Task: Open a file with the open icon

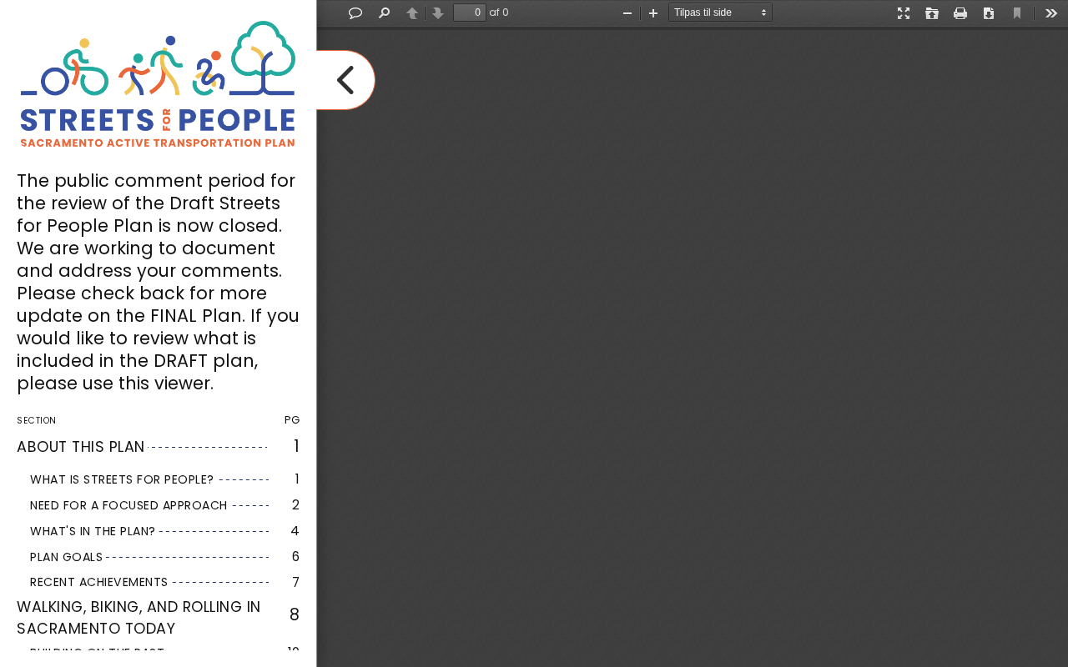Action: click(932, 13)
